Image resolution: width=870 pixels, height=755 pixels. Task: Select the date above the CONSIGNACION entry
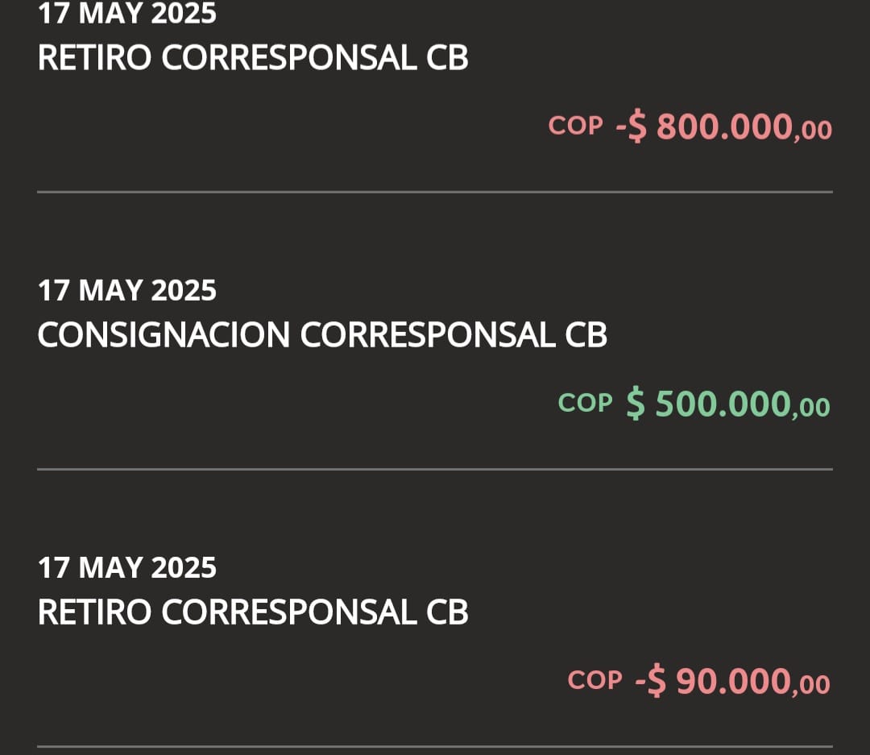(x=127, y=290)
